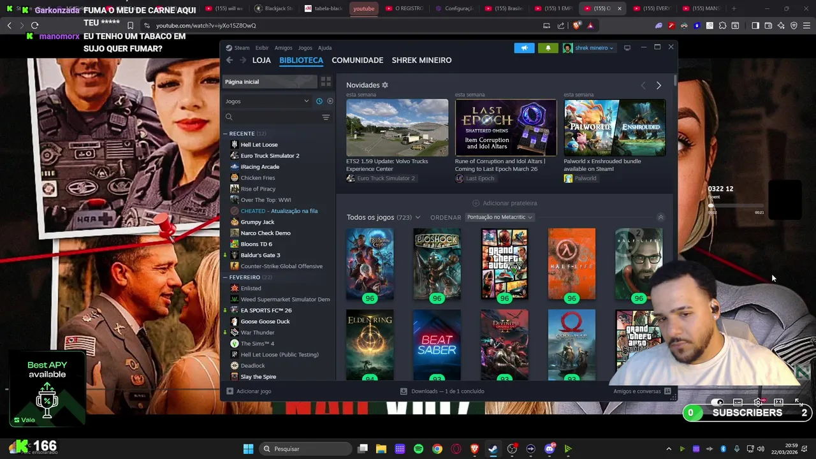Collapse the RECENTE category

tap(226, 134)
